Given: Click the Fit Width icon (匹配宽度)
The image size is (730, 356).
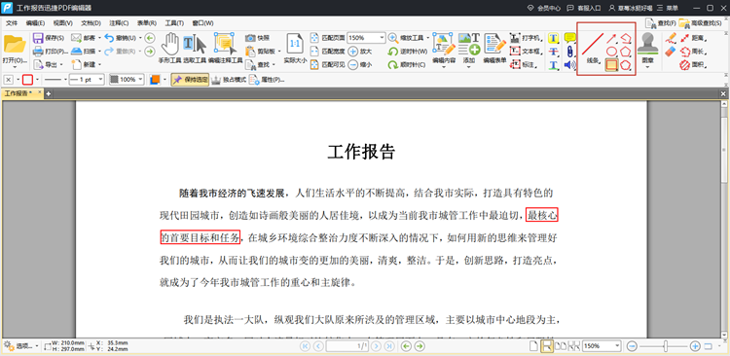Looking at the screenshot, I should pyautogui.click(x=314, y=52).
